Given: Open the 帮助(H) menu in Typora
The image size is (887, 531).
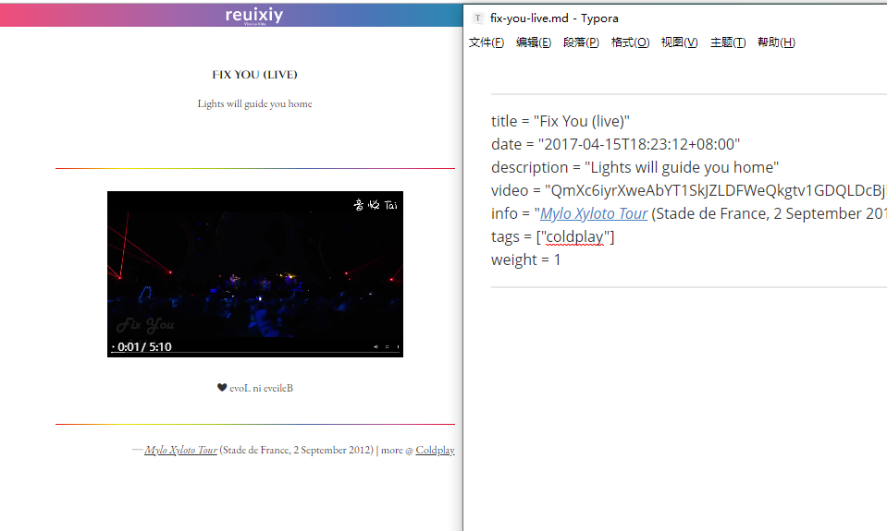Looking at the screenshot, I should tap(776, 42).
